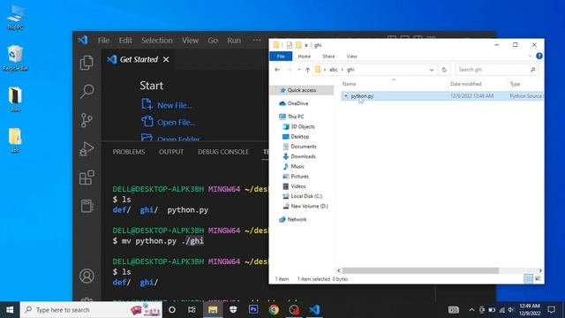This screenshot has height=318, width=565.
Task: Select python.py file in ghi folder
Action: (441, 96)
